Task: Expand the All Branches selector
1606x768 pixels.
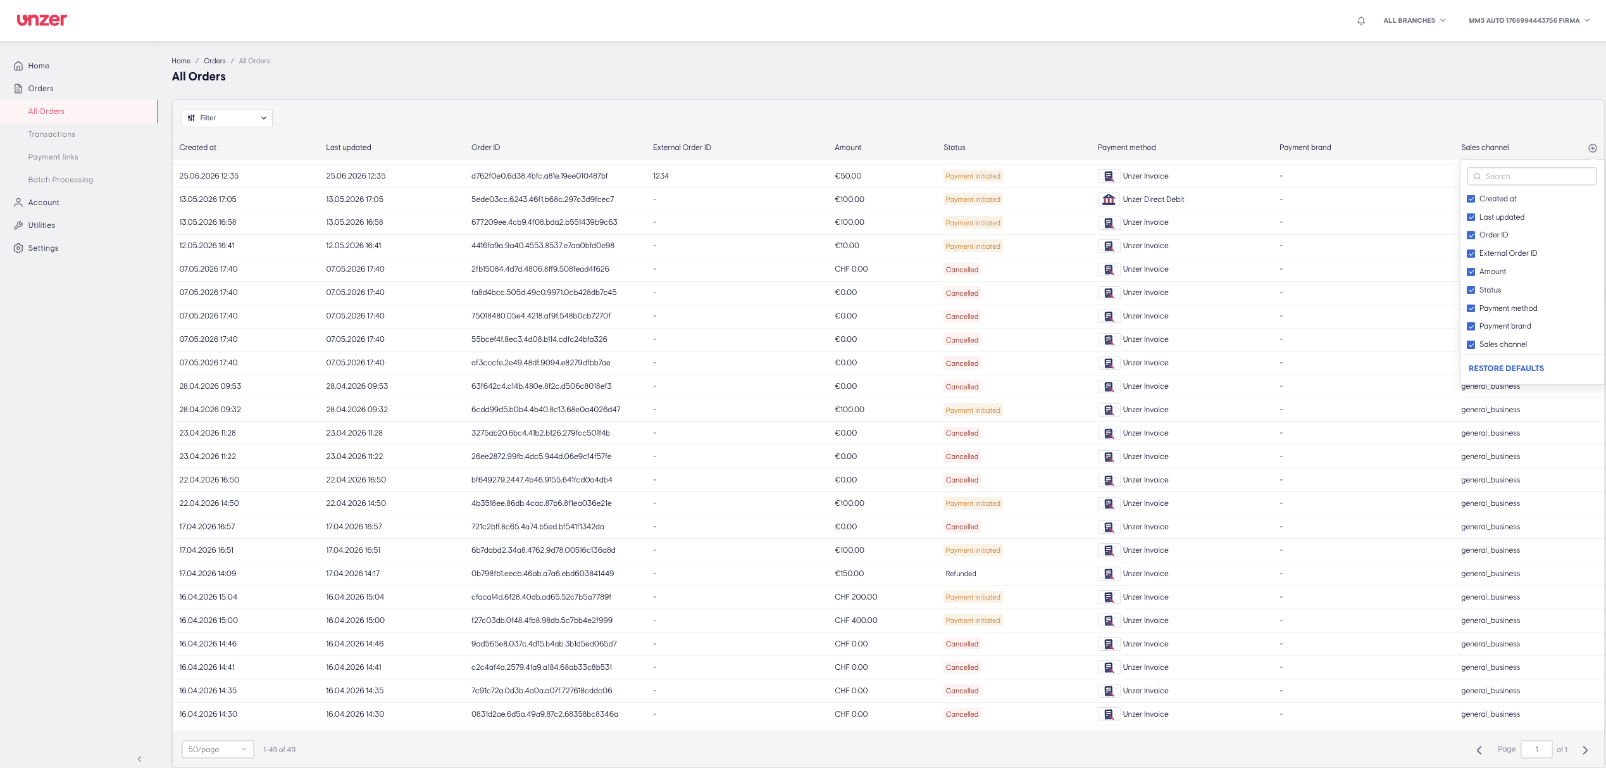Action: click(1414, 21)
